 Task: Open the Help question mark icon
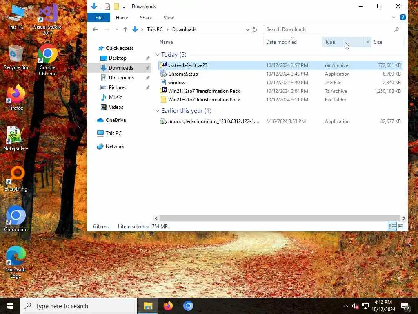(402, 17)
